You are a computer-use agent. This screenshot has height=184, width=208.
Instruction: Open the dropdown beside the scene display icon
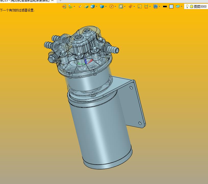click(x=74, y=6)
